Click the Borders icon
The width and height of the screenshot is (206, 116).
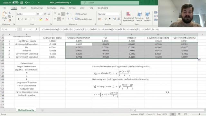pos(33,19)
